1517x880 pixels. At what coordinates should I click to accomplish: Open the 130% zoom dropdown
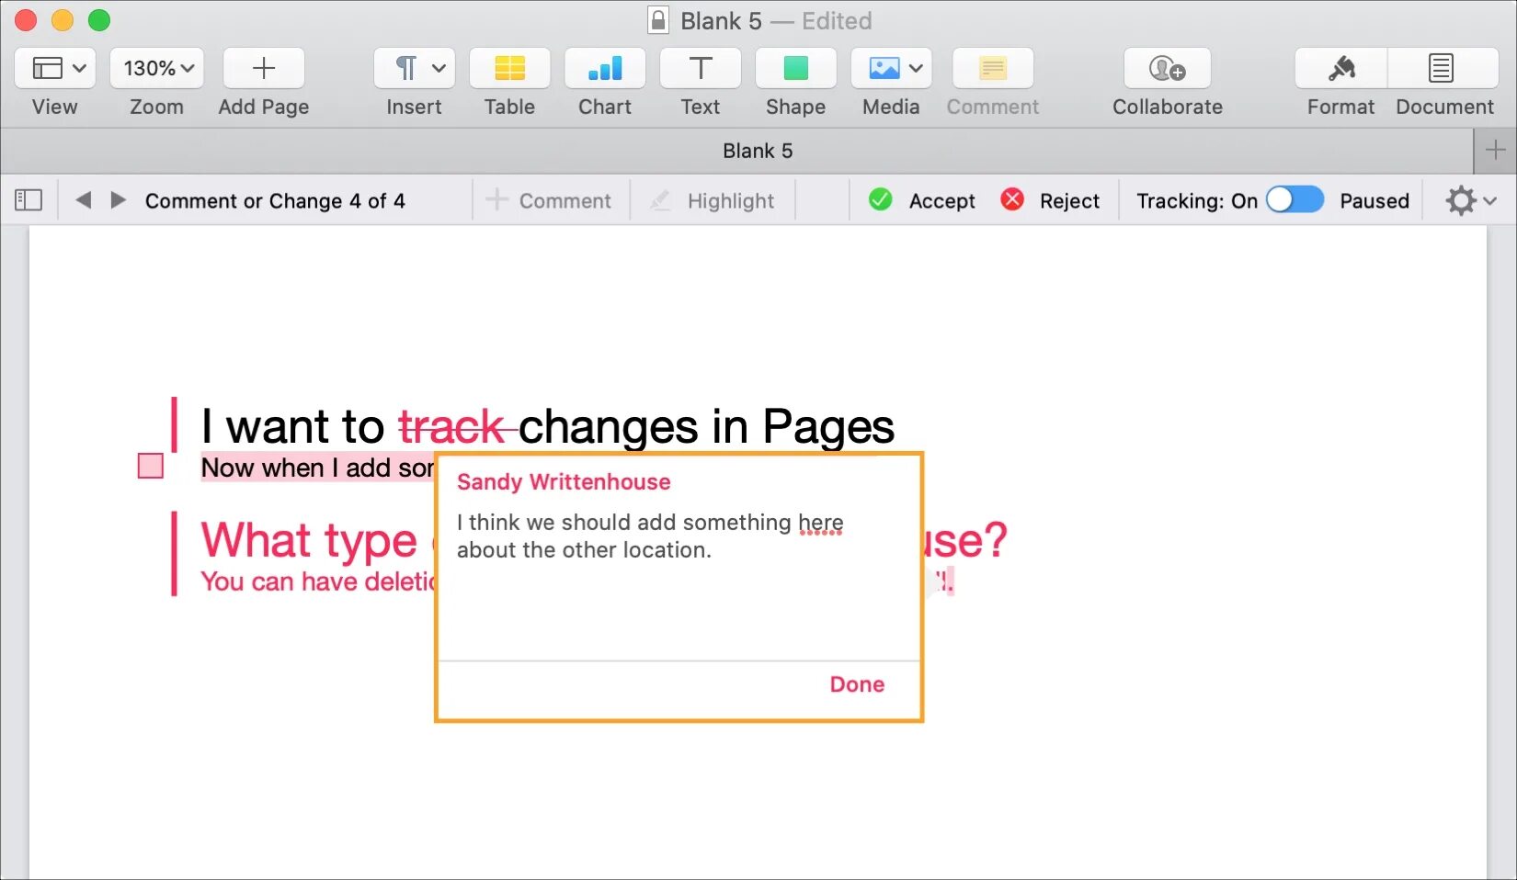click(157, 68)
